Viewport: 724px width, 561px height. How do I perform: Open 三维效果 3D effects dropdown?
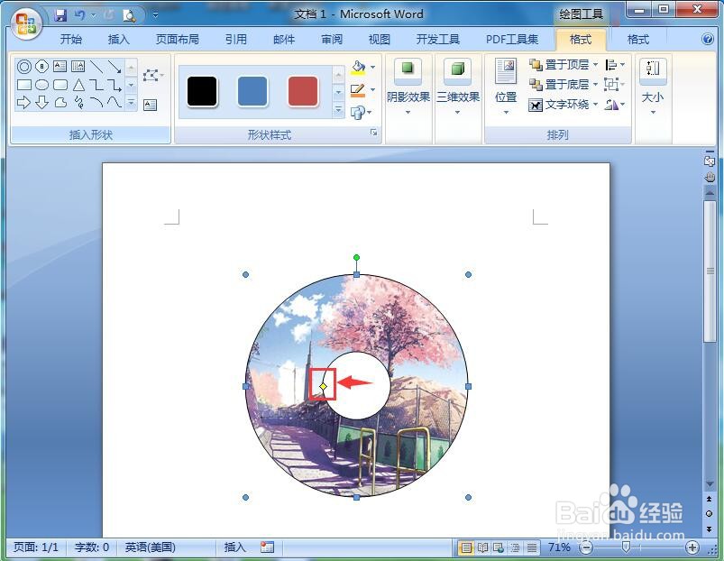(x=458, y=87)
